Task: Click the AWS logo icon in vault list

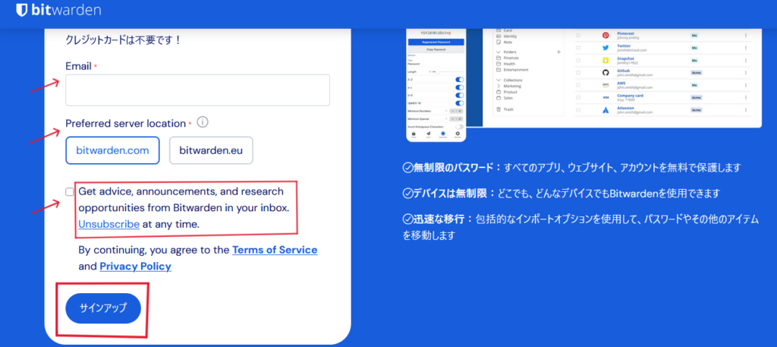Action: 605,85
